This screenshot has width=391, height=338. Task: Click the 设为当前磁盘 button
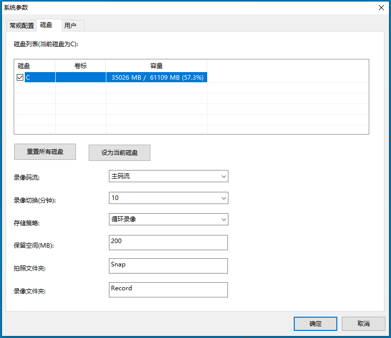click(119, 153)
